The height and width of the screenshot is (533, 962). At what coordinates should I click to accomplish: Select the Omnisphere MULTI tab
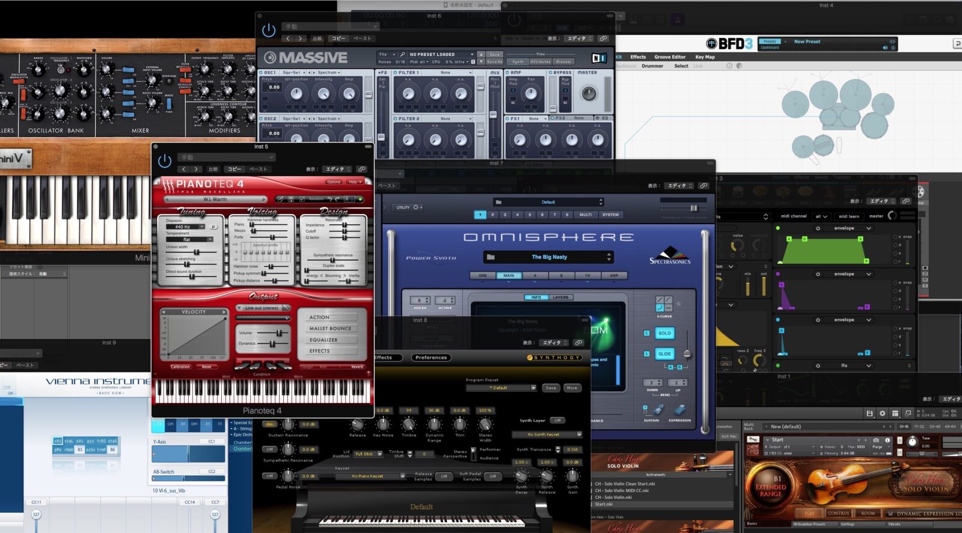[x=585, y=215]
